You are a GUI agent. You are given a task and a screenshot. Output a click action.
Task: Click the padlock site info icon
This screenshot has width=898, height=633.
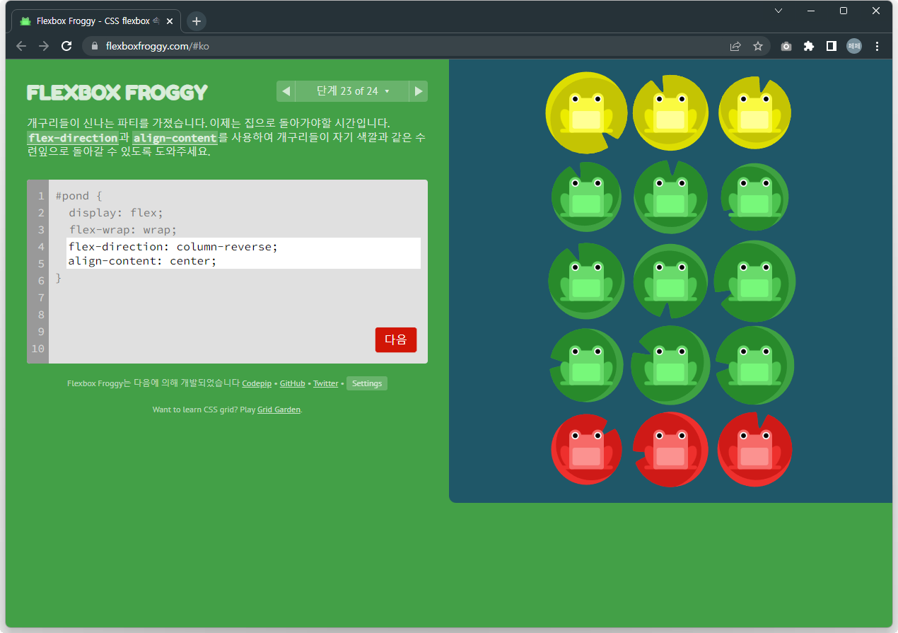(94, 46)
